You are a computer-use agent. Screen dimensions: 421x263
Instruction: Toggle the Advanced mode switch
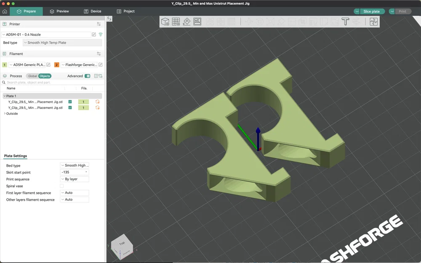coord(87,76)
